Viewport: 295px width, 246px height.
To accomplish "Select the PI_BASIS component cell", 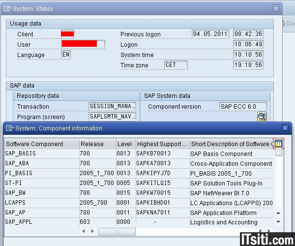I will [x=42, y=173].
